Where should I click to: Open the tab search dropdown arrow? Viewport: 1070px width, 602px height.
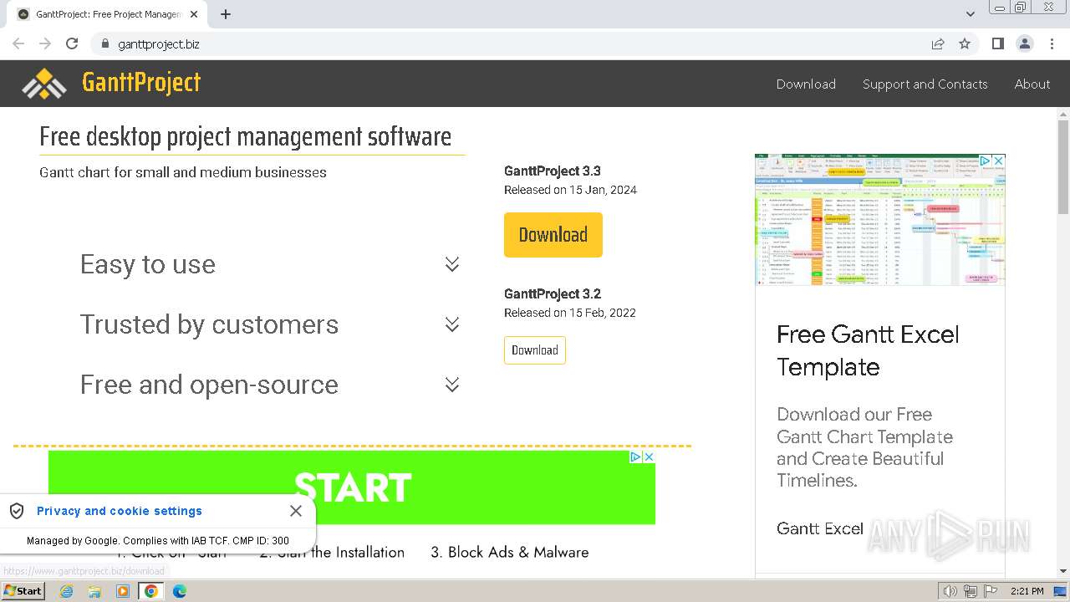click(971, 14)
